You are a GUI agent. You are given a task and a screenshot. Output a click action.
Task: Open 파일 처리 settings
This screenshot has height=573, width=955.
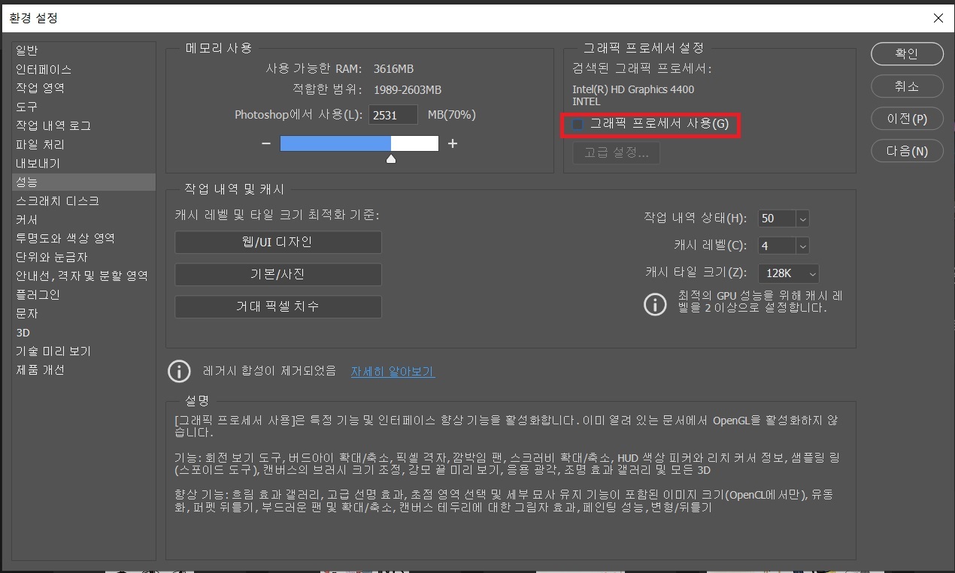pos(40,144)
